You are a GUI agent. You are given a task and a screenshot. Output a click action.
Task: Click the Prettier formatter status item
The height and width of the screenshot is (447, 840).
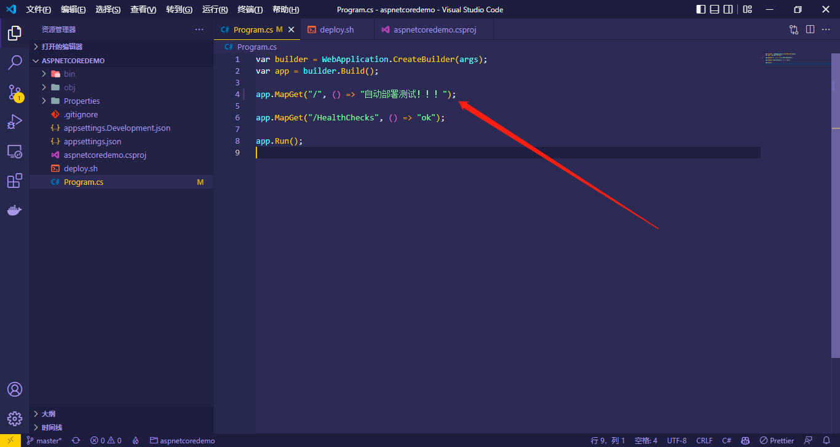777,440
